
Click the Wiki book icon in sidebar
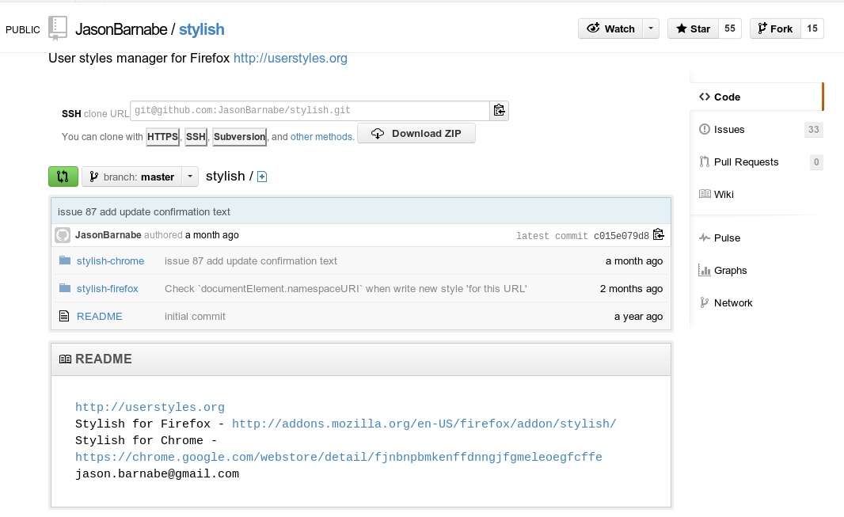tap(705, 194)
